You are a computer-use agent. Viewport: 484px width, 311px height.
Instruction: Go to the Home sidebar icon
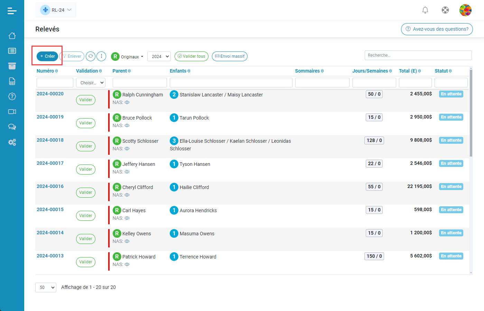coord(12,36)
